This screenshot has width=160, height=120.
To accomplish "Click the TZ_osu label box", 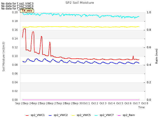I will pos(27,11).
